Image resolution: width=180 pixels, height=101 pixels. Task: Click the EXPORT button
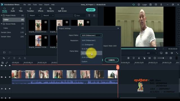[x=91, y=10]
